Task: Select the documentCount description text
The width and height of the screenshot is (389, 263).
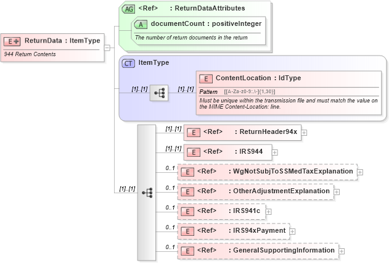Action: pos(191,38)
